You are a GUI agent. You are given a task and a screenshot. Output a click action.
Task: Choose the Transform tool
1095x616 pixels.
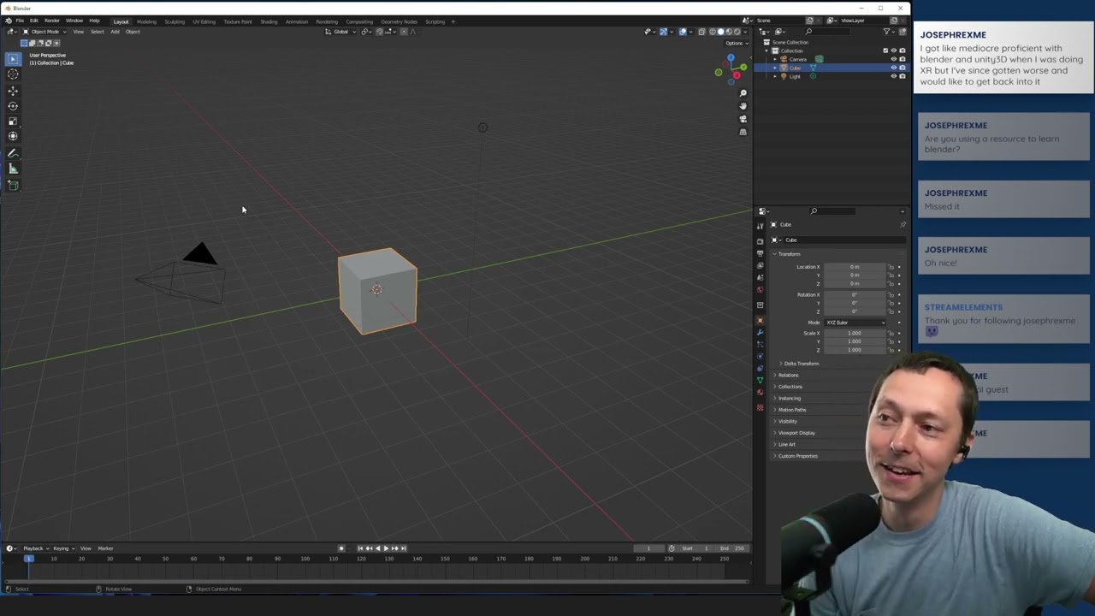13,136
